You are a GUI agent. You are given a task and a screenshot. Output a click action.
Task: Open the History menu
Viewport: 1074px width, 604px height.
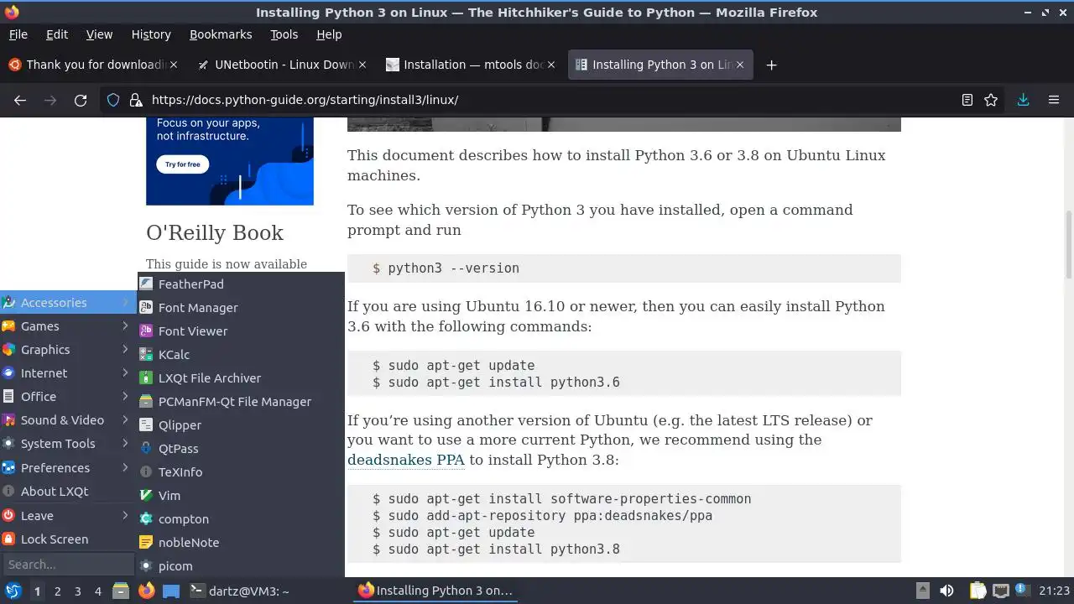[x=151, y=34]
